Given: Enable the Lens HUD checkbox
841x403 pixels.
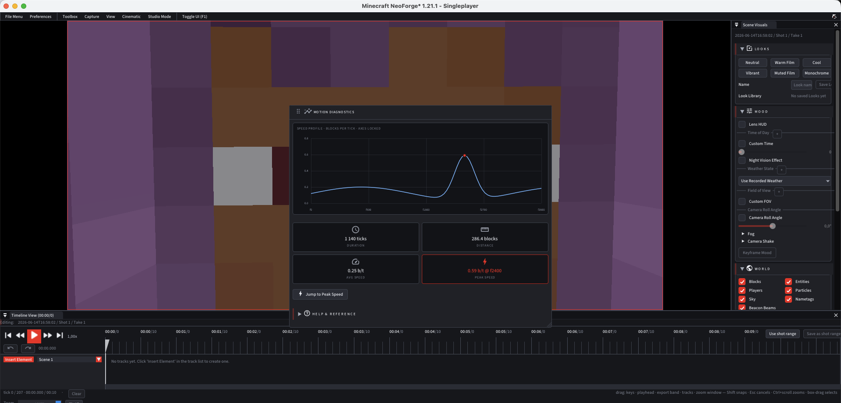Looking at the screenshot, I should pos(742,124).
